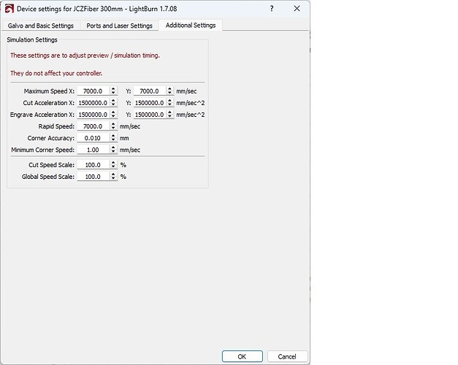Click the Maximum Speed X input field
The width and height of the screenshot is (458, 365).
(92, 91)
